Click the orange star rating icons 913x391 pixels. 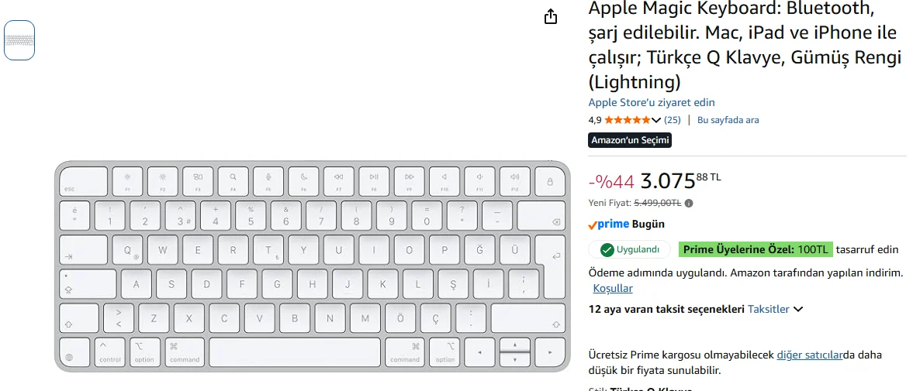pos(627,120)
